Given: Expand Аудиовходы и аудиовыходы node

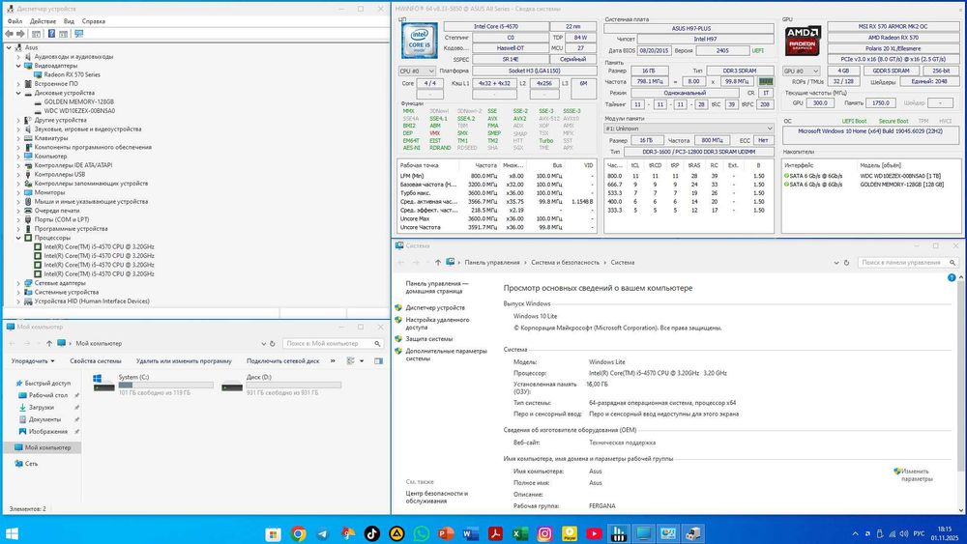Looking at the screenshot, I should click(18, 57).
